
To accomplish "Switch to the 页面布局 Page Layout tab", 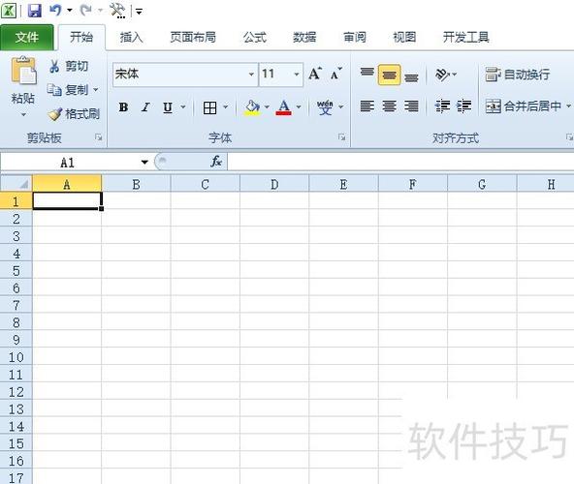I will [193, 37].
